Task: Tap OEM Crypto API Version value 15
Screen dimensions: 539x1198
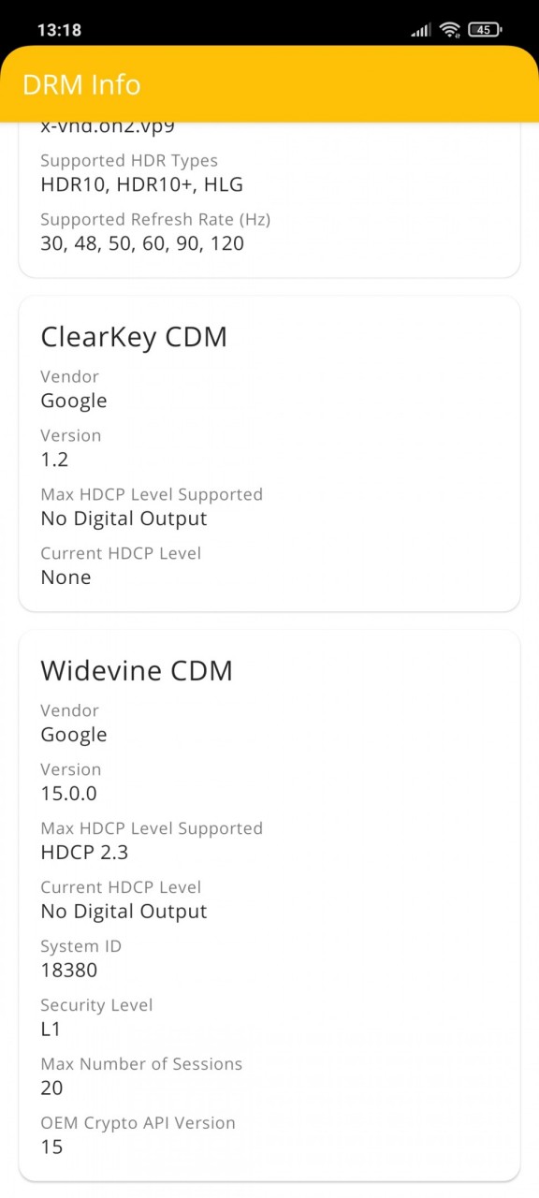Action: (x=51, y=1147)
